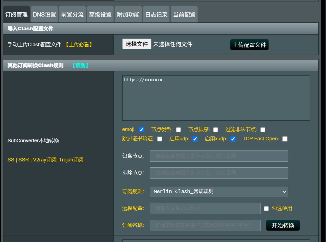The width and height of the screenshot is (326, 242).
Task: Tick the 勾选使用 remote config checkbox
Action: tap(266, 209)
